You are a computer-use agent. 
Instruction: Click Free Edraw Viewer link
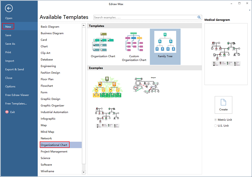click(17, 95)
